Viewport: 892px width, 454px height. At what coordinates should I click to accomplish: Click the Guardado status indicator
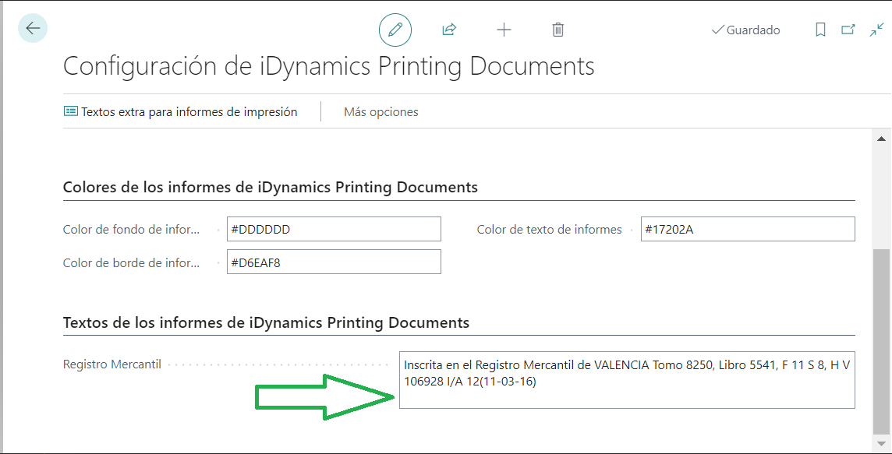coord(745,30)
